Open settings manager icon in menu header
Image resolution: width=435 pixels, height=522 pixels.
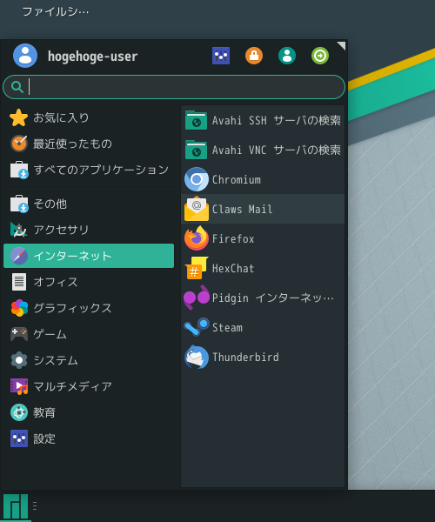[x=221, y=56]
